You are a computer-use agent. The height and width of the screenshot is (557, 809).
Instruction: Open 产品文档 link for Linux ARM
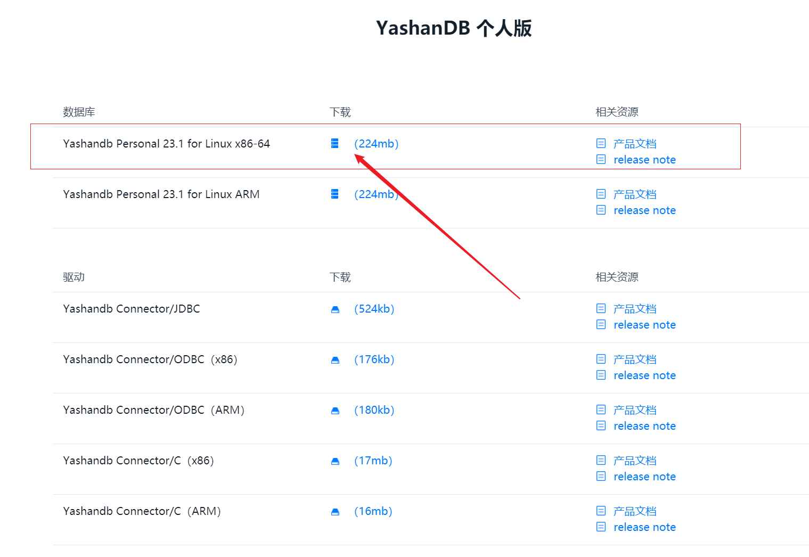point(635,194)
